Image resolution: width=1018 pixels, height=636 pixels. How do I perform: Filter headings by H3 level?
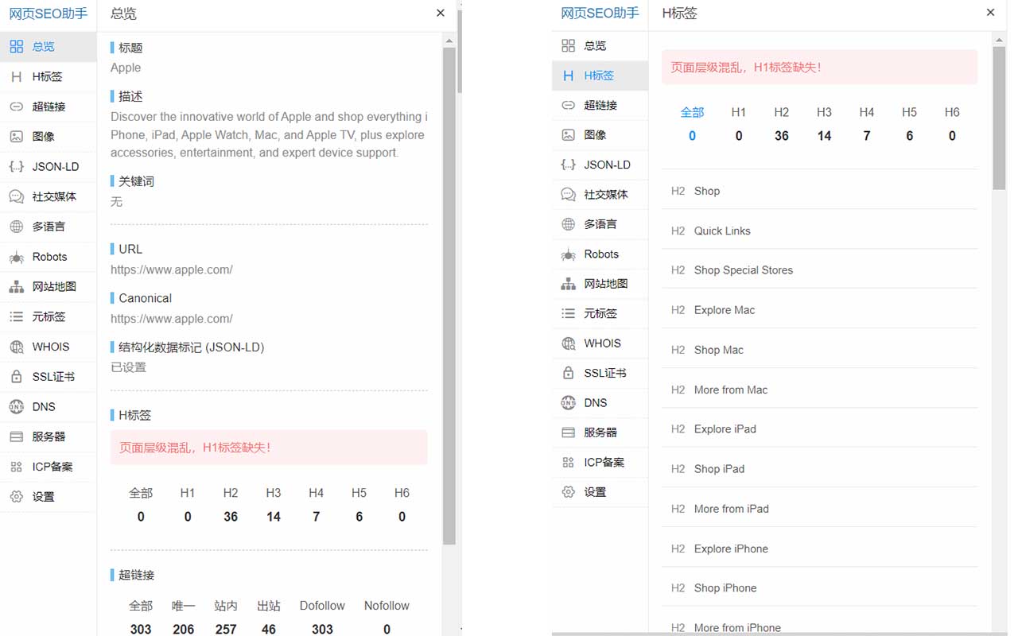pyautogui.click(x=823, y=123)
